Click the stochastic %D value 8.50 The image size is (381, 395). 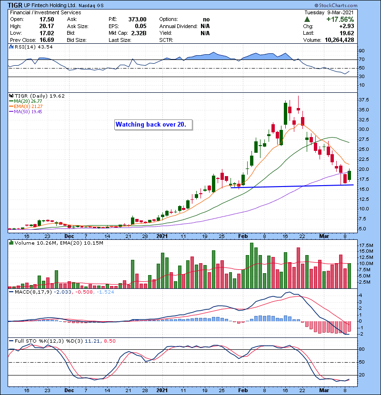coord(110,341)
